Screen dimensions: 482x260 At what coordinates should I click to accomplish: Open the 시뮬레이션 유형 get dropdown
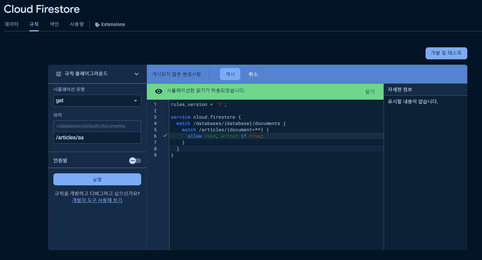(x=97, y=101)
